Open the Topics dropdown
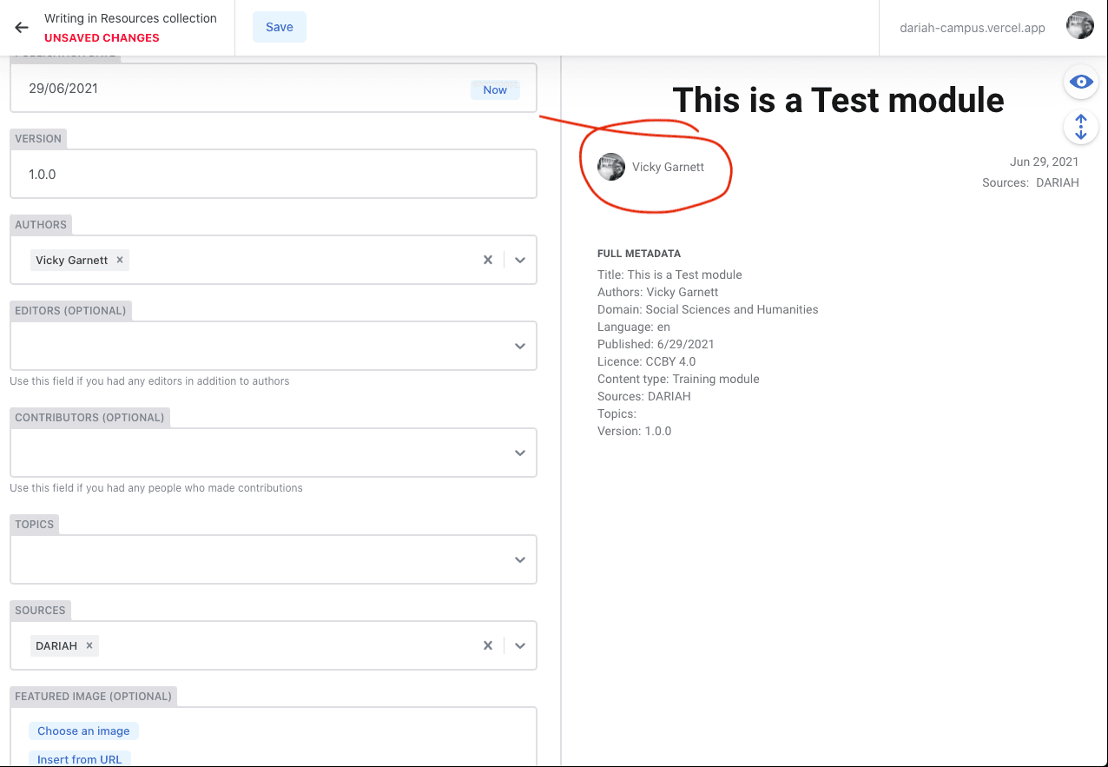Viewport: 1108px width, 767px height. tap(520, 559)
